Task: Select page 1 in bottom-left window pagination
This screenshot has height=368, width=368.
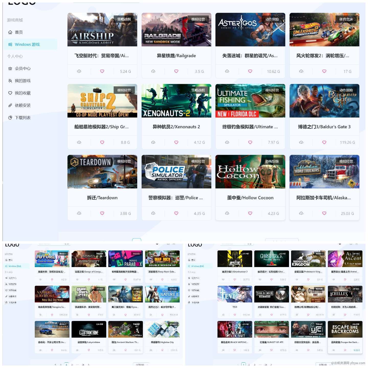Action: pos(61,365)
